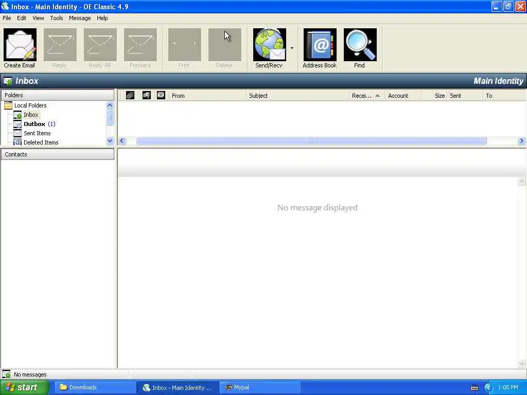The image size is (527, 395).
Task: Open the Address Book icon
Action: [x=320, y=45]
